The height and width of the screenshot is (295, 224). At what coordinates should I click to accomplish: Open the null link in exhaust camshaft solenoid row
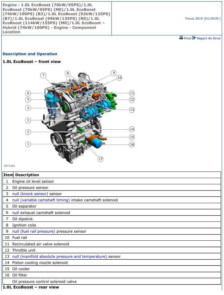point(15,212)
